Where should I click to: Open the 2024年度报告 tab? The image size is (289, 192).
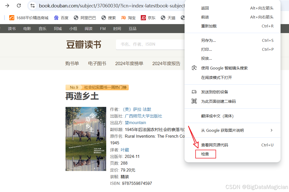(166, 64)
